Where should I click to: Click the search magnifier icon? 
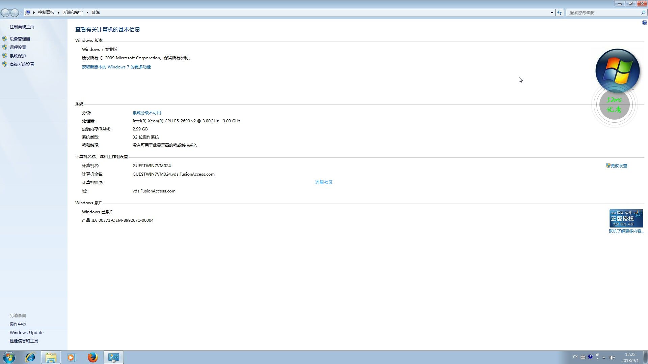click(643, 12)
